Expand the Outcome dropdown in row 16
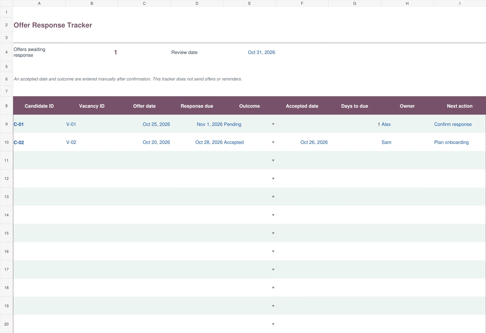Screen dimensions: 486x333 coord(273,251)
